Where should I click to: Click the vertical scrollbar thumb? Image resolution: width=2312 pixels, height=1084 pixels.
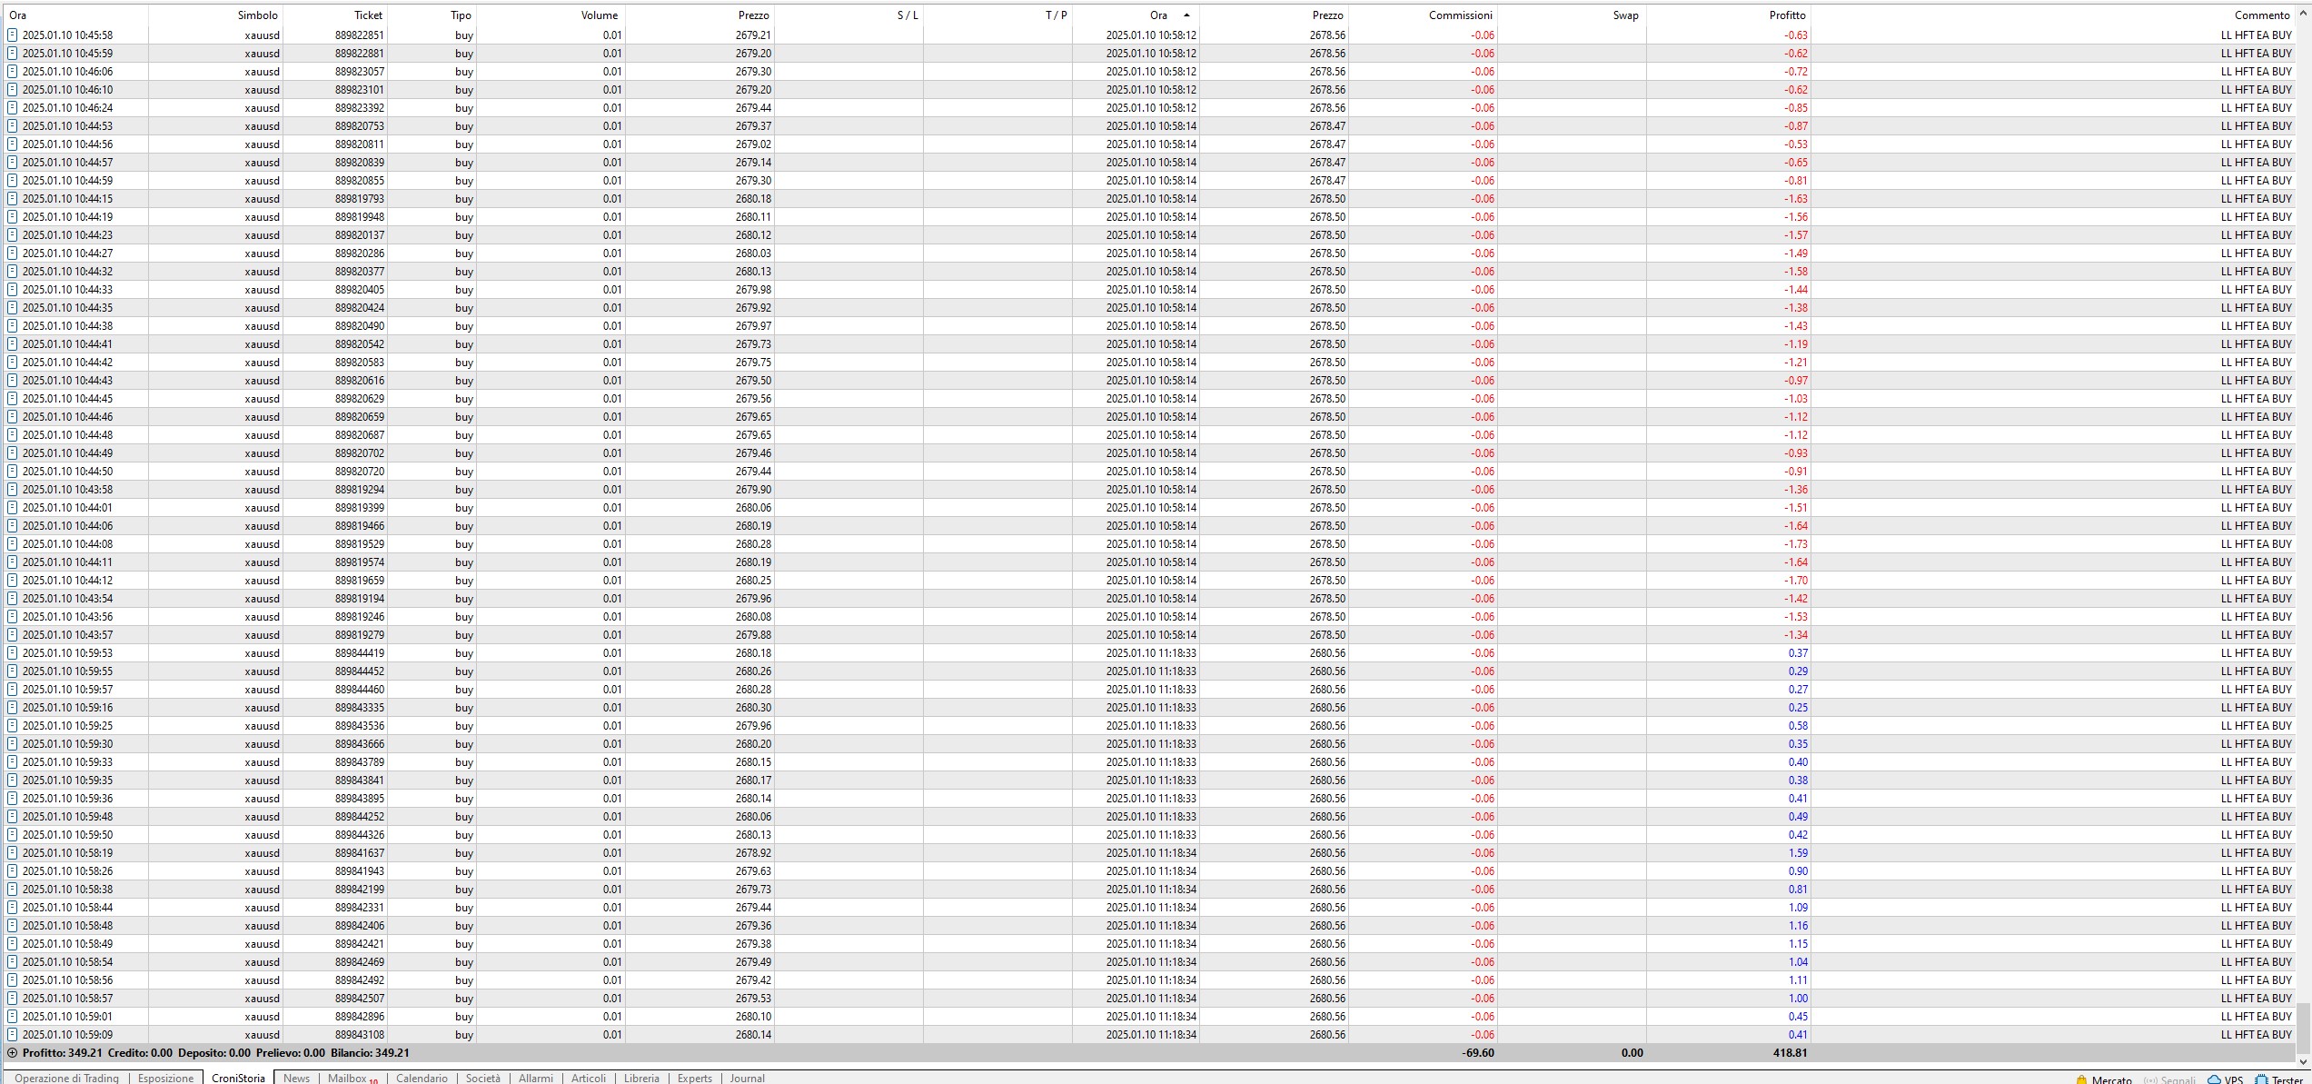[x=2304, y=1027]
